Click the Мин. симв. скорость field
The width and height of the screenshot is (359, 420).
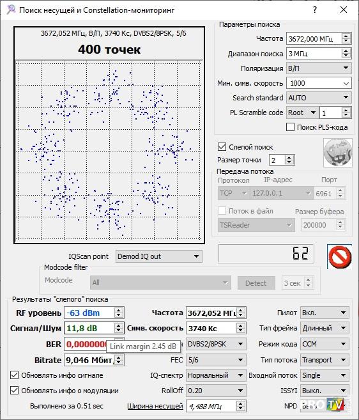[319, 83]
